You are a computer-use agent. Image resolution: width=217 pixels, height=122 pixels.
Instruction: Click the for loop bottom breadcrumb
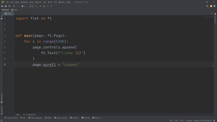click(x=29, y=115)
